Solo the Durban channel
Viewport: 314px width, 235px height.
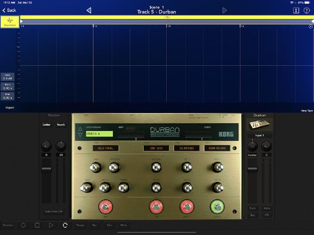[x=253, y=208]
